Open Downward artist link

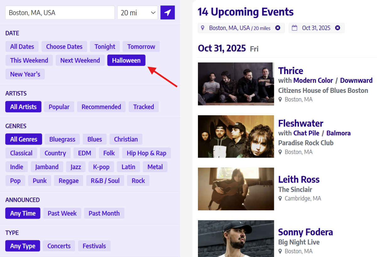356,80
